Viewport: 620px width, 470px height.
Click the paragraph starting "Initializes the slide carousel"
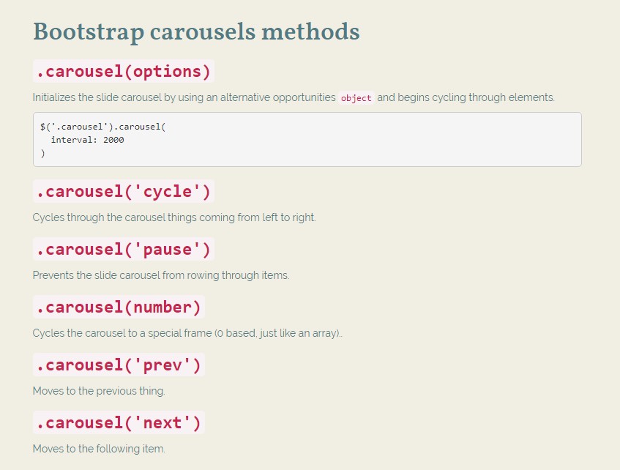pyautogui.click(x=183, y=97)
